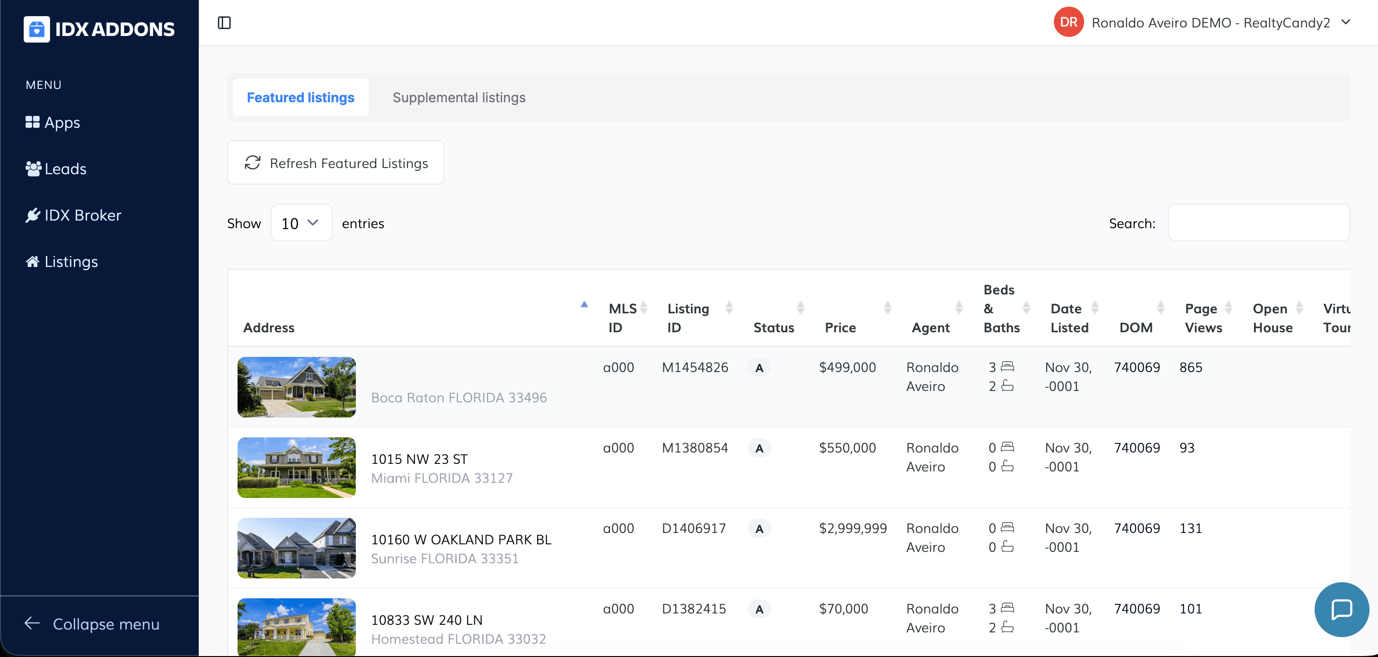
Task: Sort table by Price column
Action: point(840,328)
